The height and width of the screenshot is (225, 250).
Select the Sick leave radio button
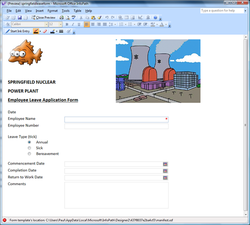(29, 148)
